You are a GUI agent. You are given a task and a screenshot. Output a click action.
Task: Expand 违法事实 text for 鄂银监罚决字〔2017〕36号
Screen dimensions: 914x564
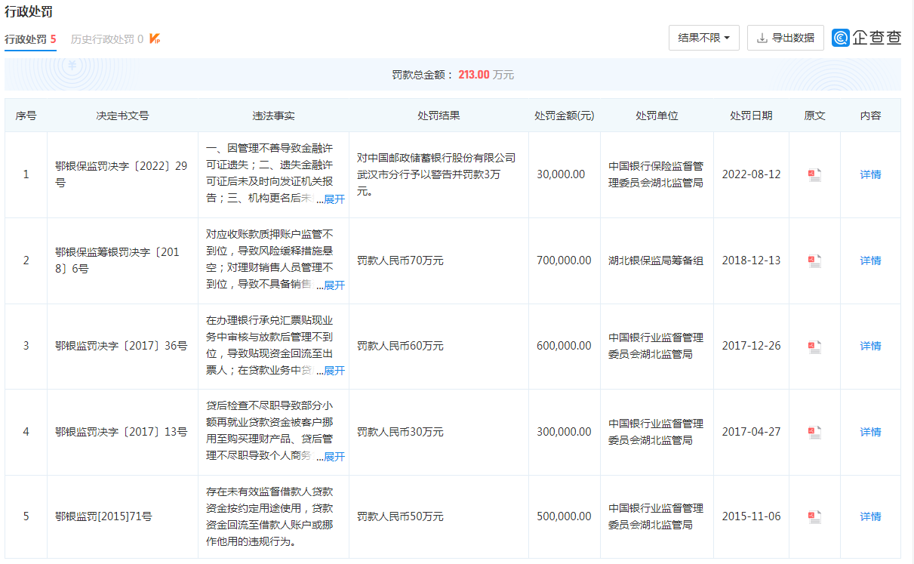(334, 371)
